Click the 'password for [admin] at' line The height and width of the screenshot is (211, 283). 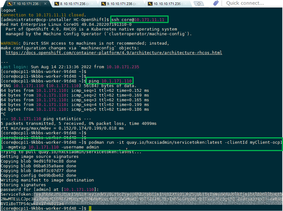tap(50, 190)
